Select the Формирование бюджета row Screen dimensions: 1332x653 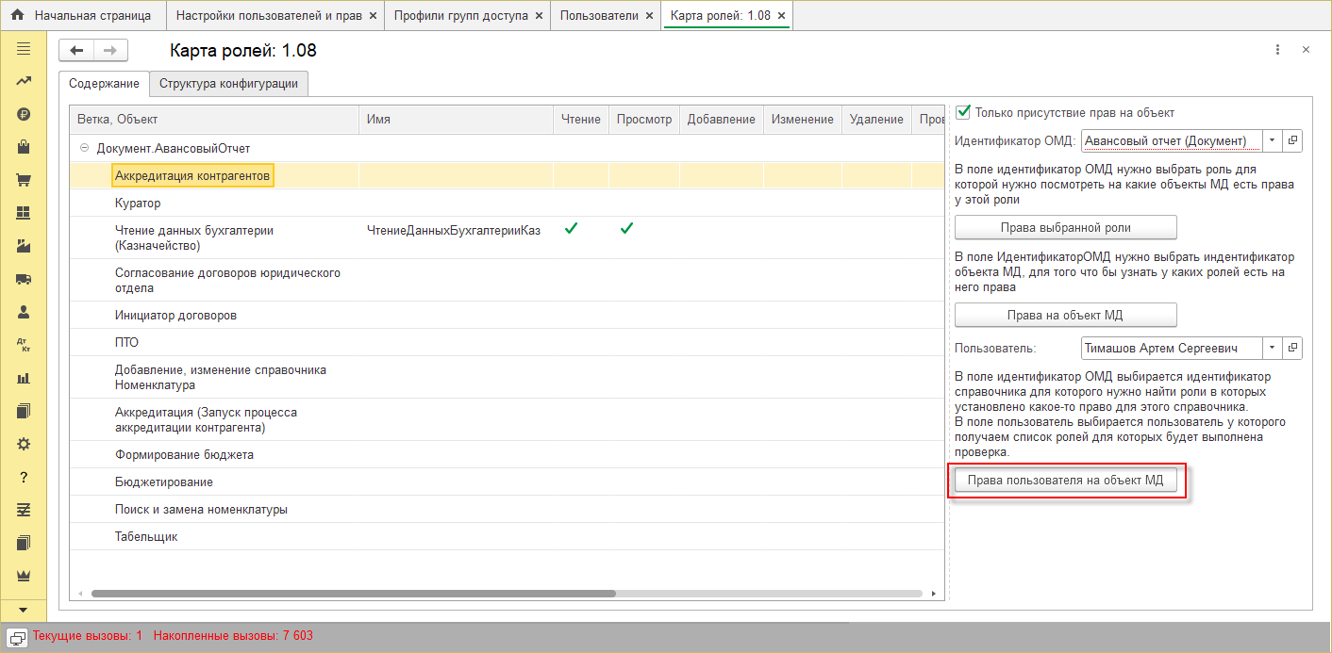pyautogui.click(x=507, y=454)
